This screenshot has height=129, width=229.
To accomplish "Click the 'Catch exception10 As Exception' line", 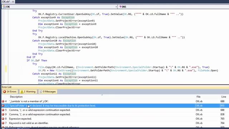I will tap(54, 40).
